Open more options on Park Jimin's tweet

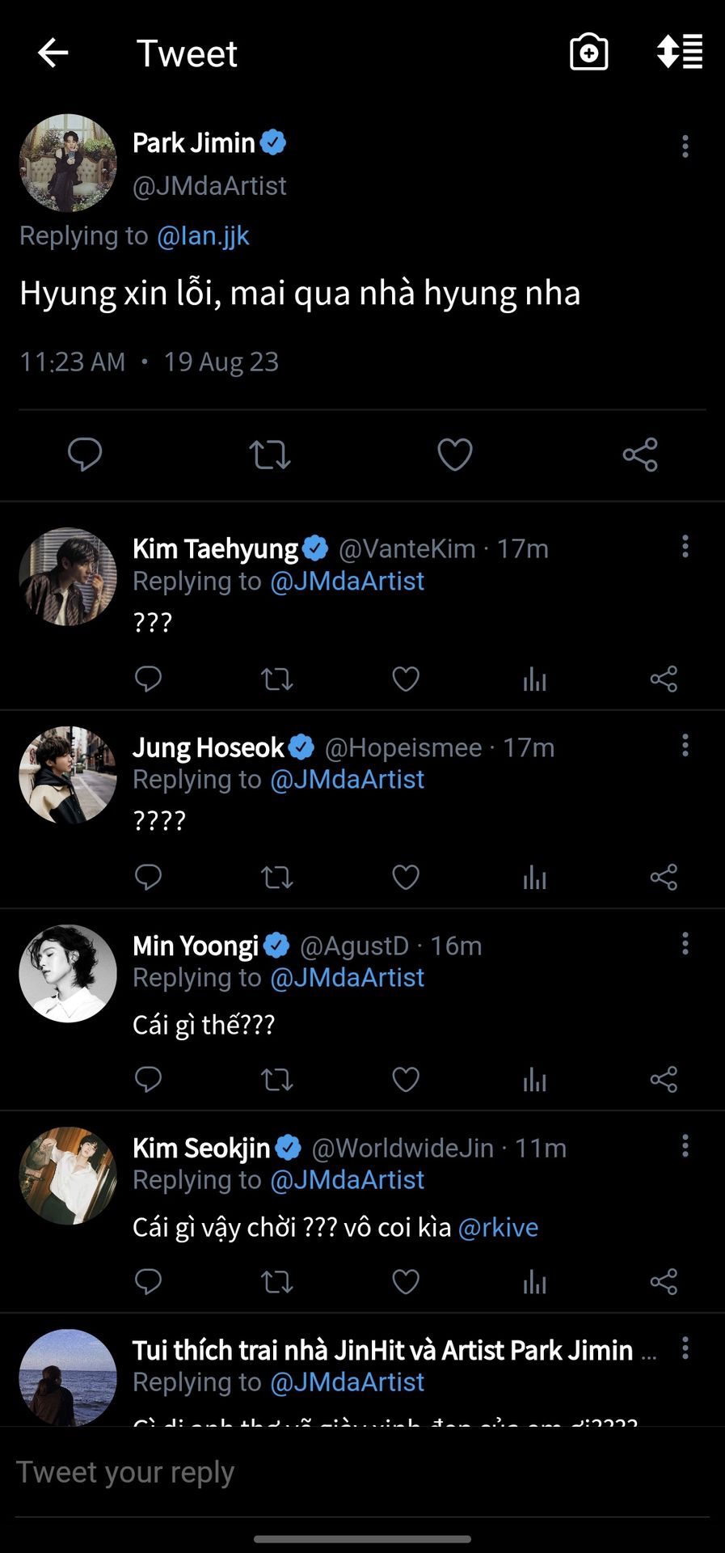685,146
